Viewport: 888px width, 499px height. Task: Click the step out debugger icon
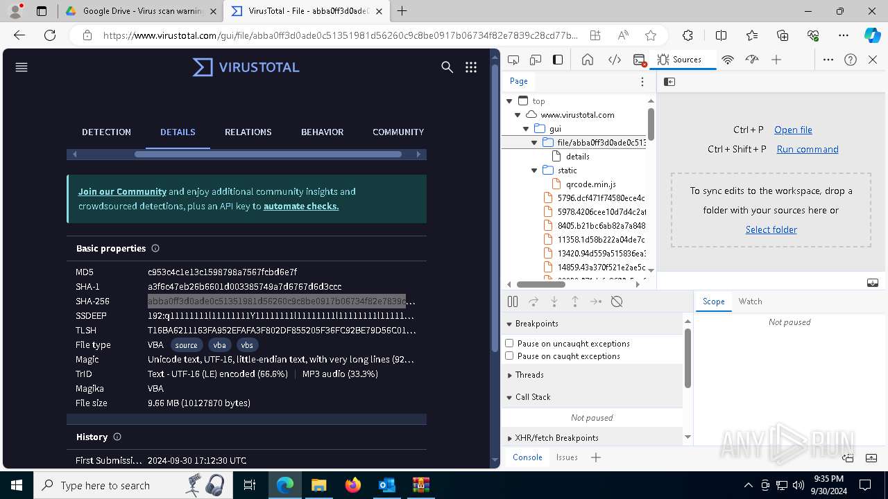tap(575, 301)
